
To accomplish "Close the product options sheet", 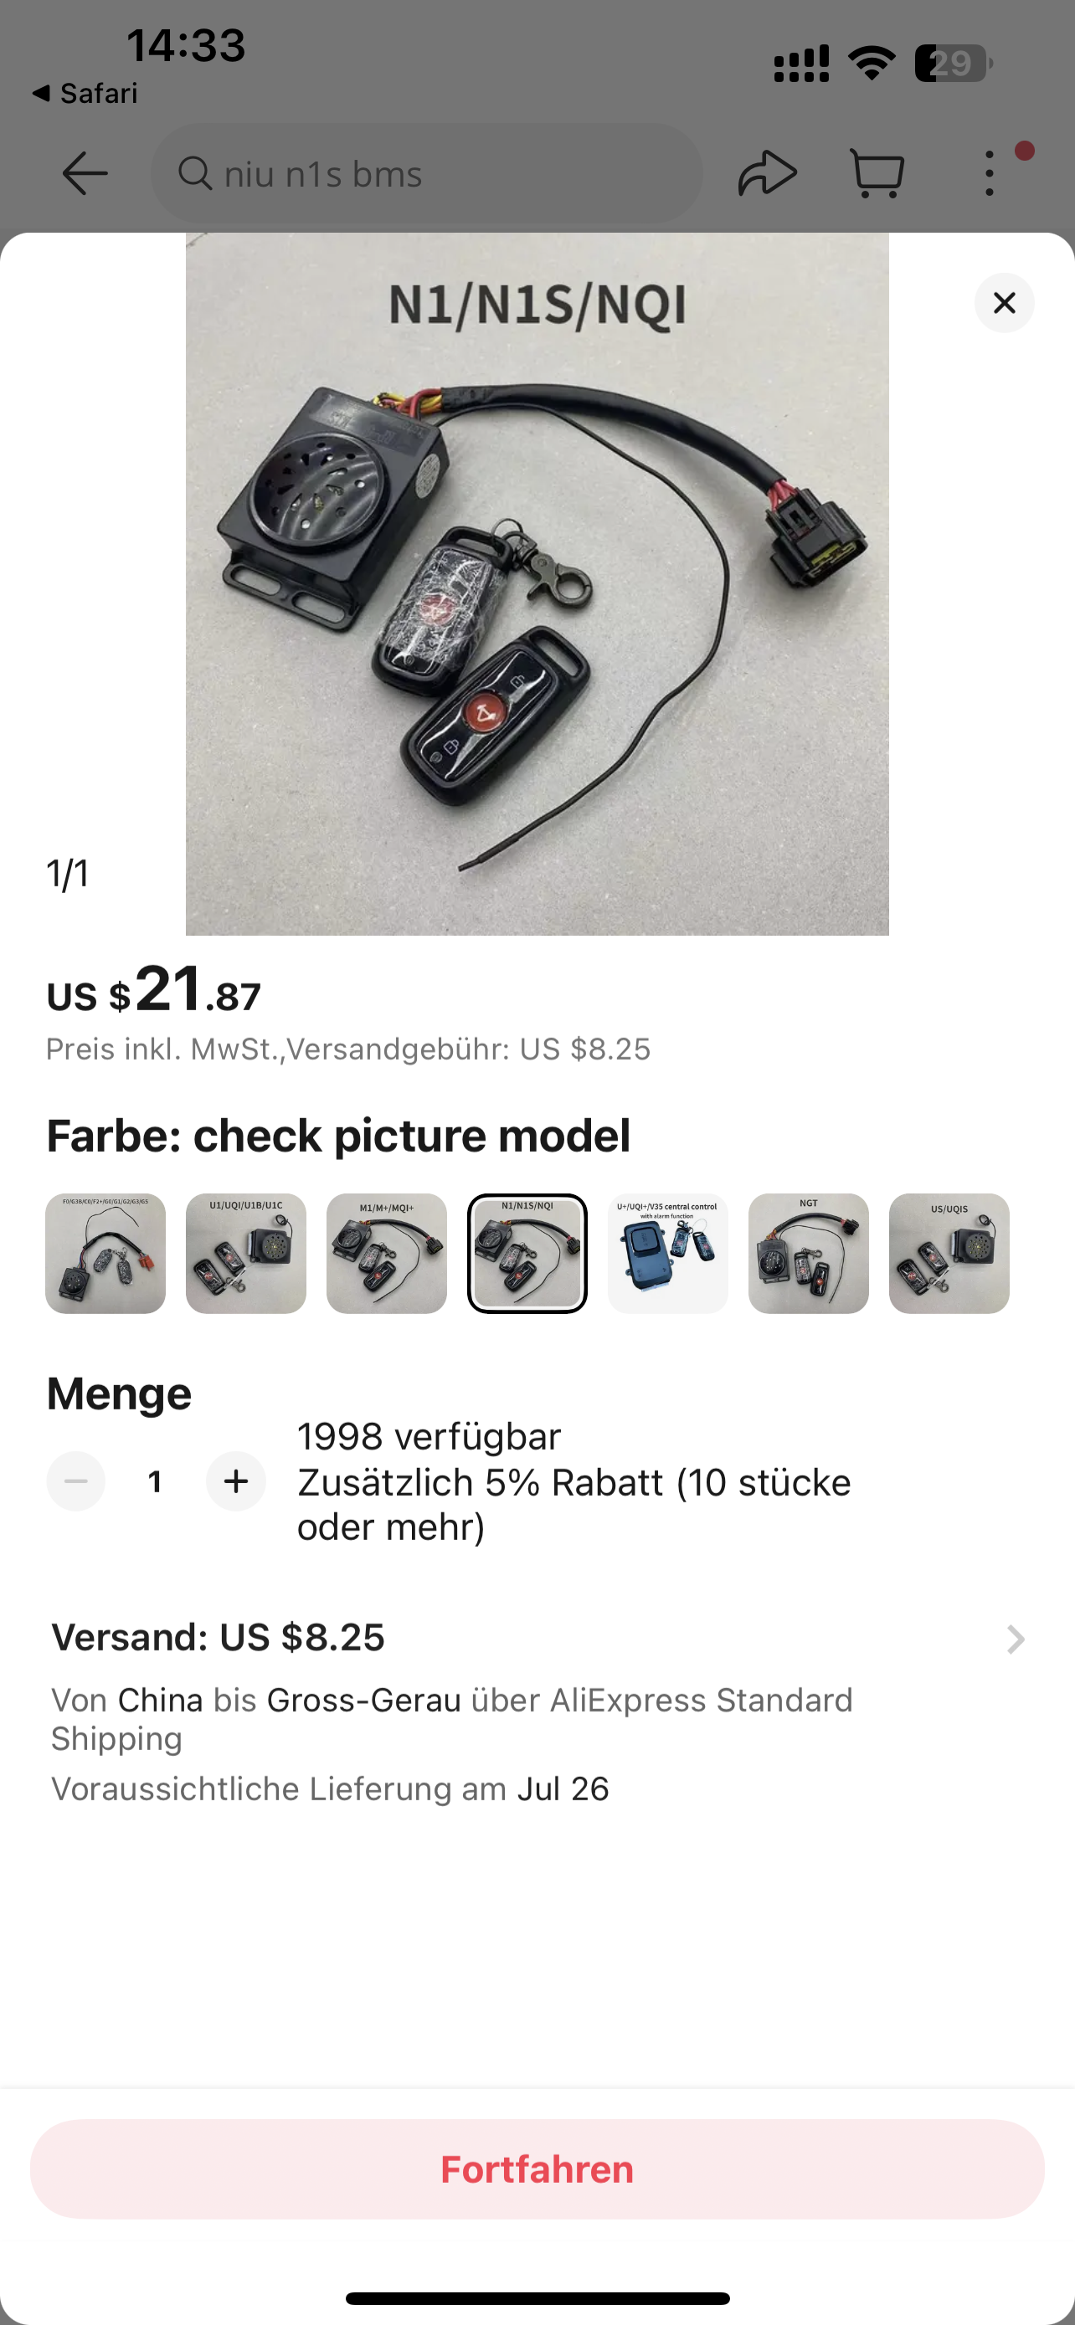I will pos(1004,303).
